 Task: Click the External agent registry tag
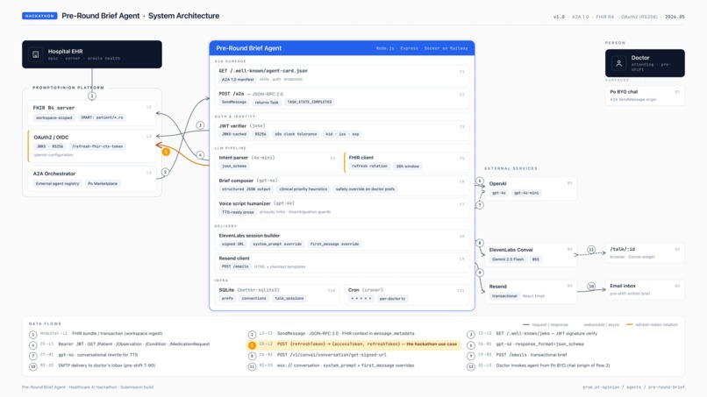pyautogui.click(x=57, y=183)
